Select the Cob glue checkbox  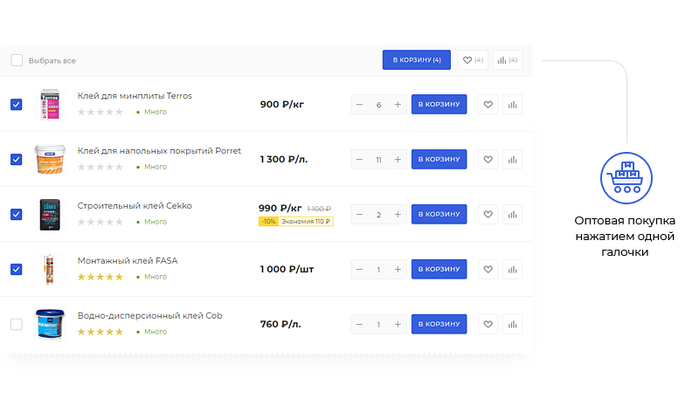coord(17,325)
